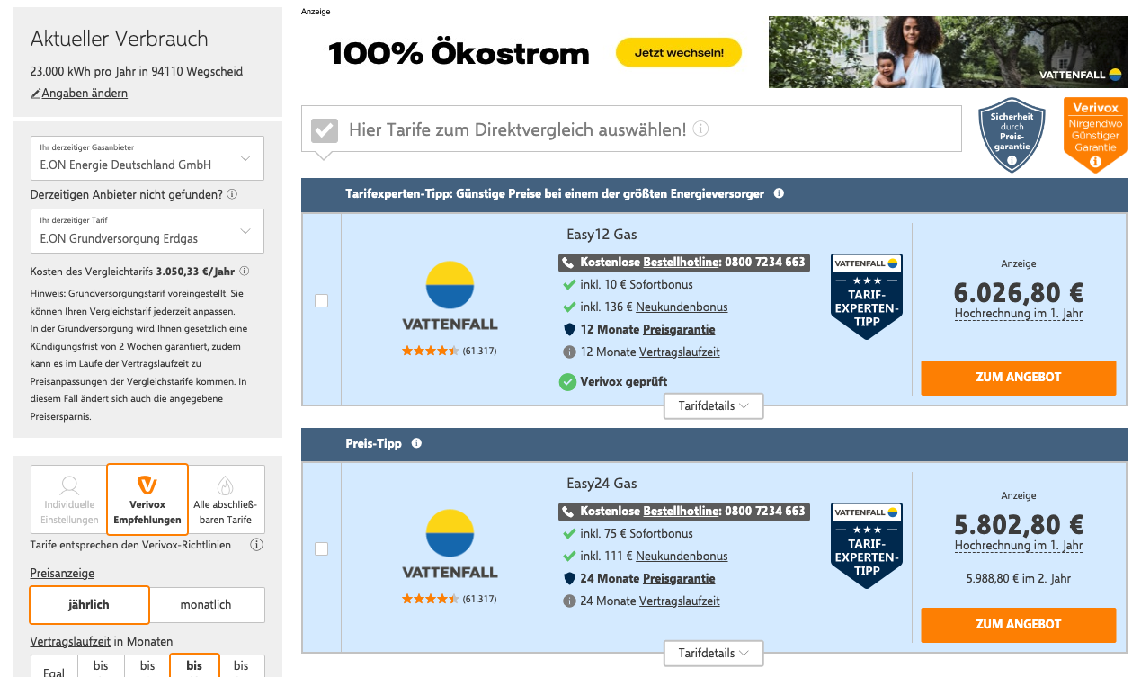Select the Individuelle Einstellungen tab
The height and width of the screenshot is (677, 1141).
pyautogui.click(x=68, y=498)
